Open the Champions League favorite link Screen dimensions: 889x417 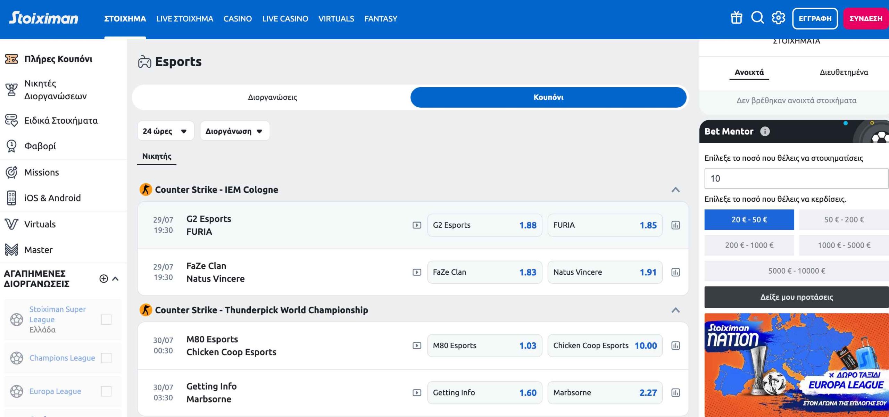(x=62, y=358)
